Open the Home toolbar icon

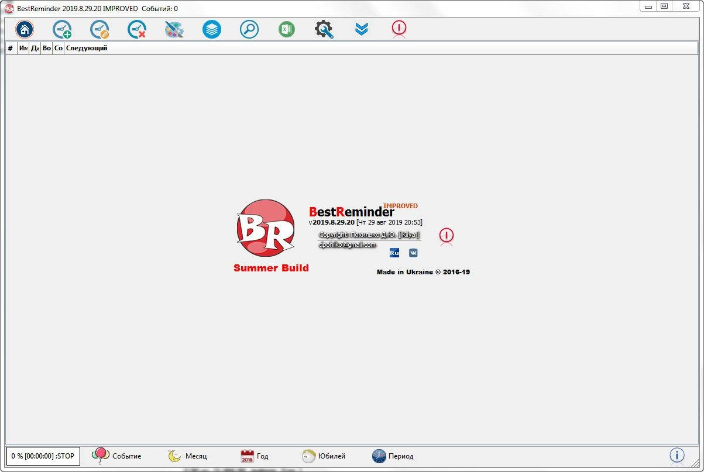[25, 29]
